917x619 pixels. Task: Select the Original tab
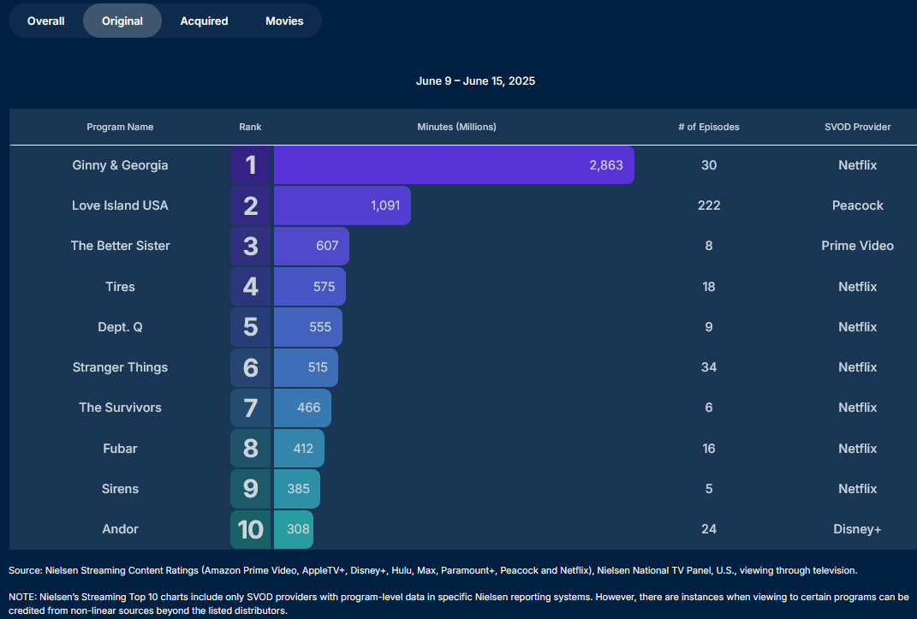pos(122,21)
